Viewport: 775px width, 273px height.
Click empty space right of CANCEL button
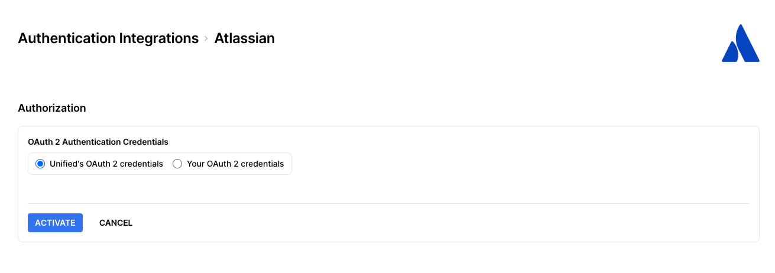pyautogui.click(x=414, y=223)
